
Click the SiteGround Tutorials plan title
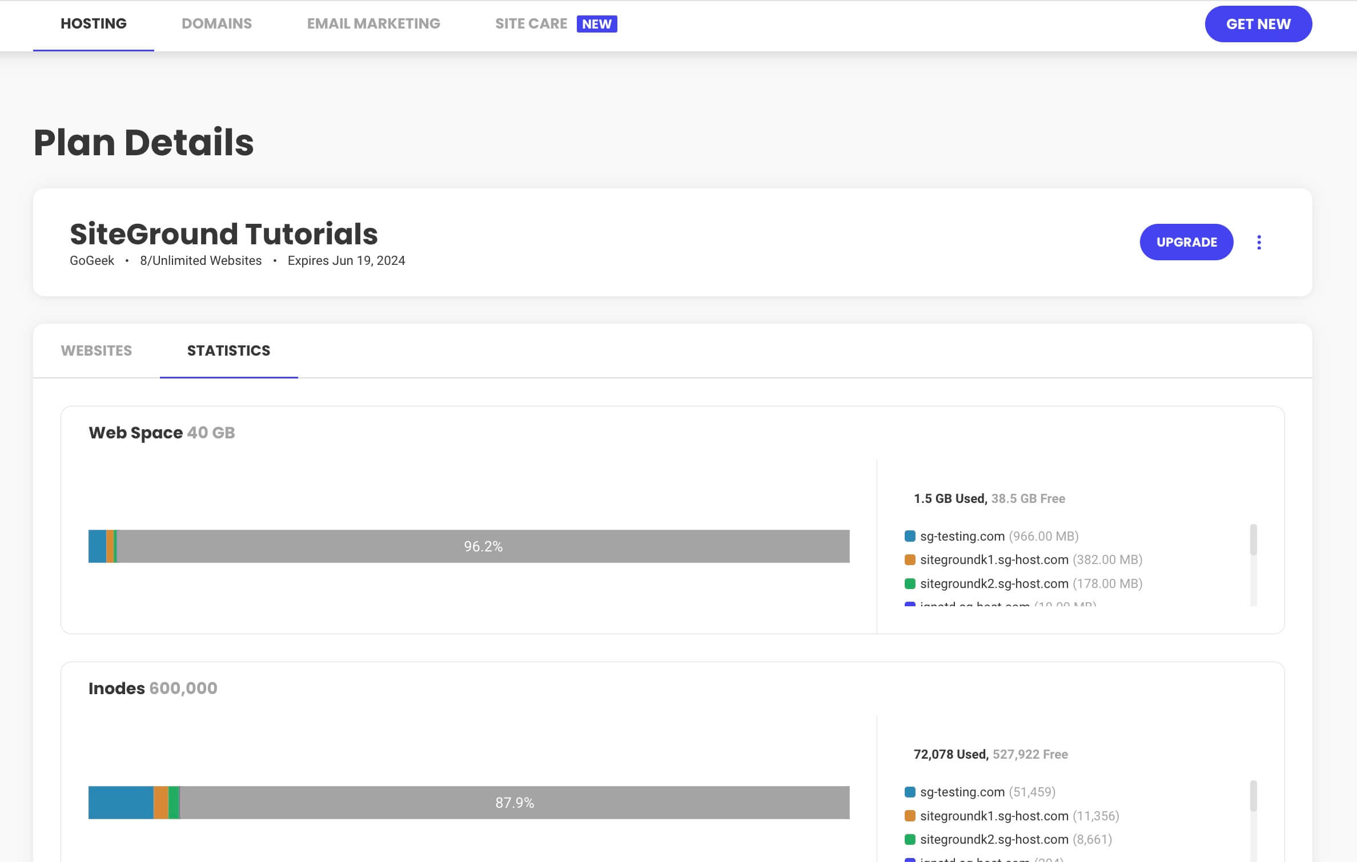point(224,233)
